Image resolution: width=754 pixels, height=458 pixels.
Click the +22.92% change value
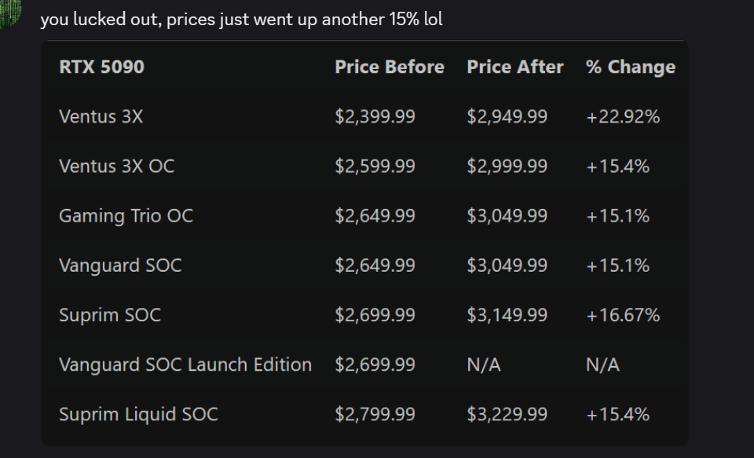(623, 117)
